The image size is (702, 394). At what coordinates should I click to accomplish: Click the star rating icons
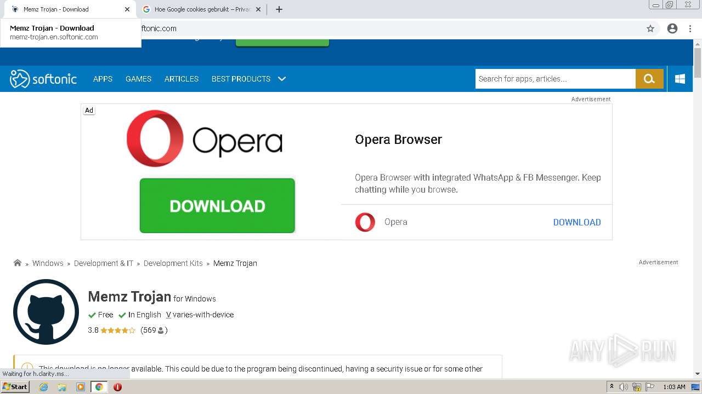point(118,331)
